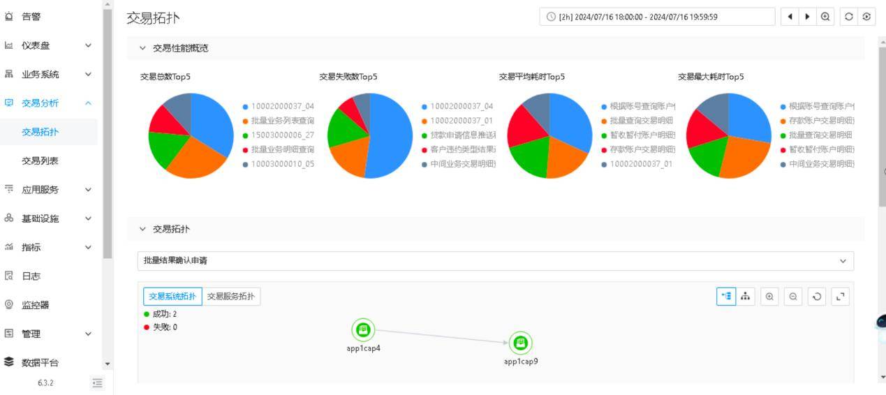
Task: Toggle the 10002000037_04 legend in 交易总数Top5
Action: click(x=279, y=106)
